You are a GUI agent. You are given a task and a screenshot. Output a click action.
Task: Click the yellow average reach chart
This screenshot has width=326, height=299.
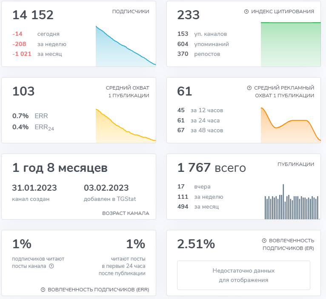[x=126, y=126]
